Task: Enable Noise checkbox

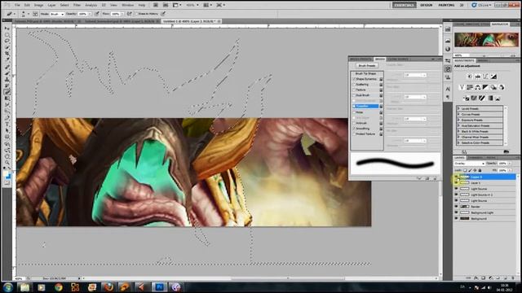Action: 354,112
